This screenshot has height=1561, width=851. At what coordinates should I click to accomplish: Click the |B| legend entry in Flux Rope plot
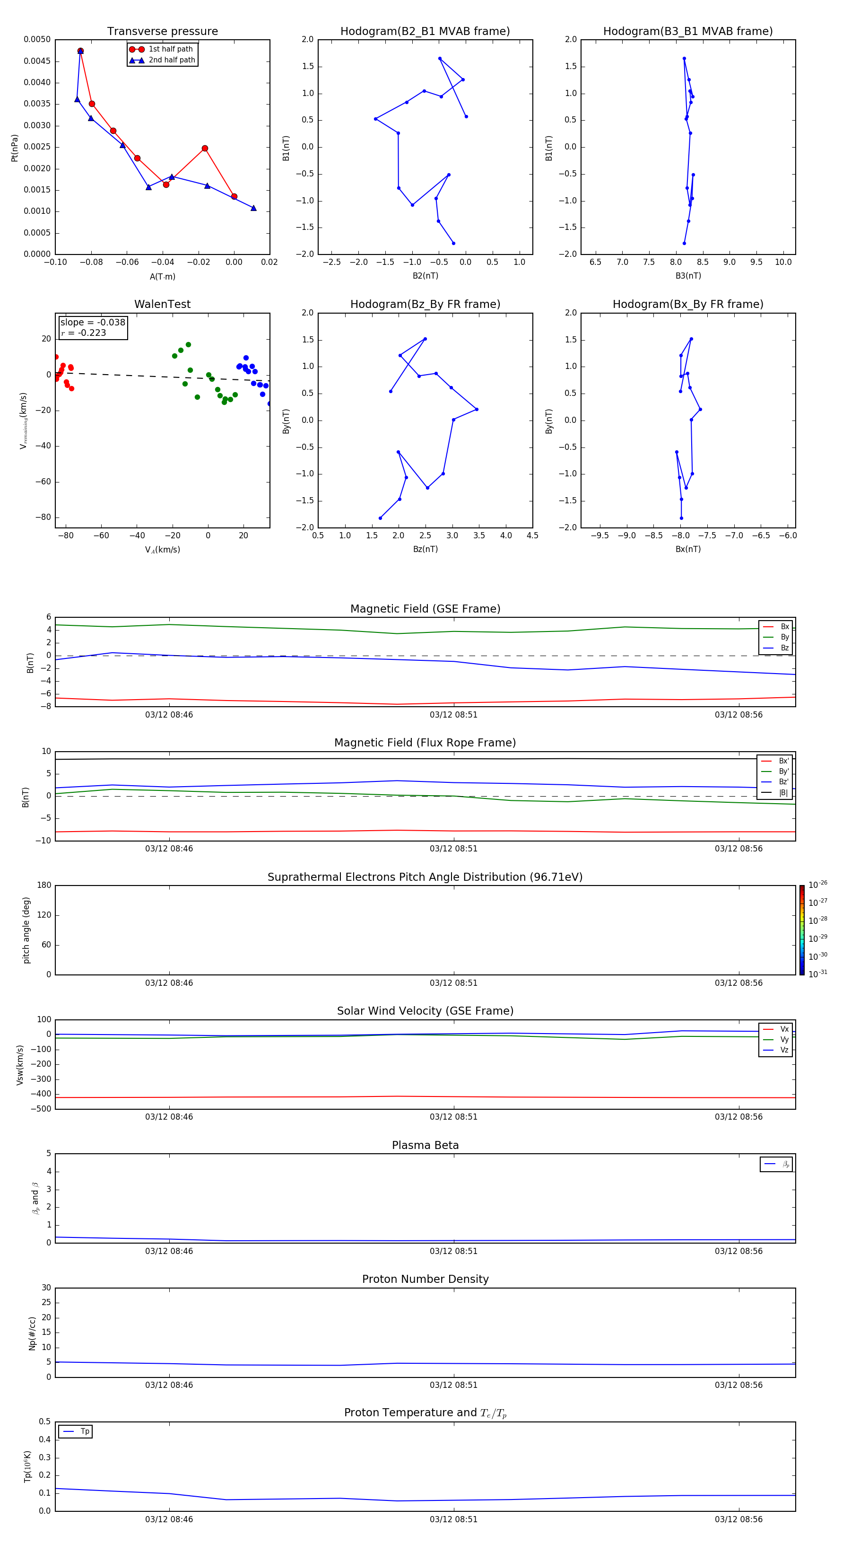pyautogui.click(x=775, y=793)
